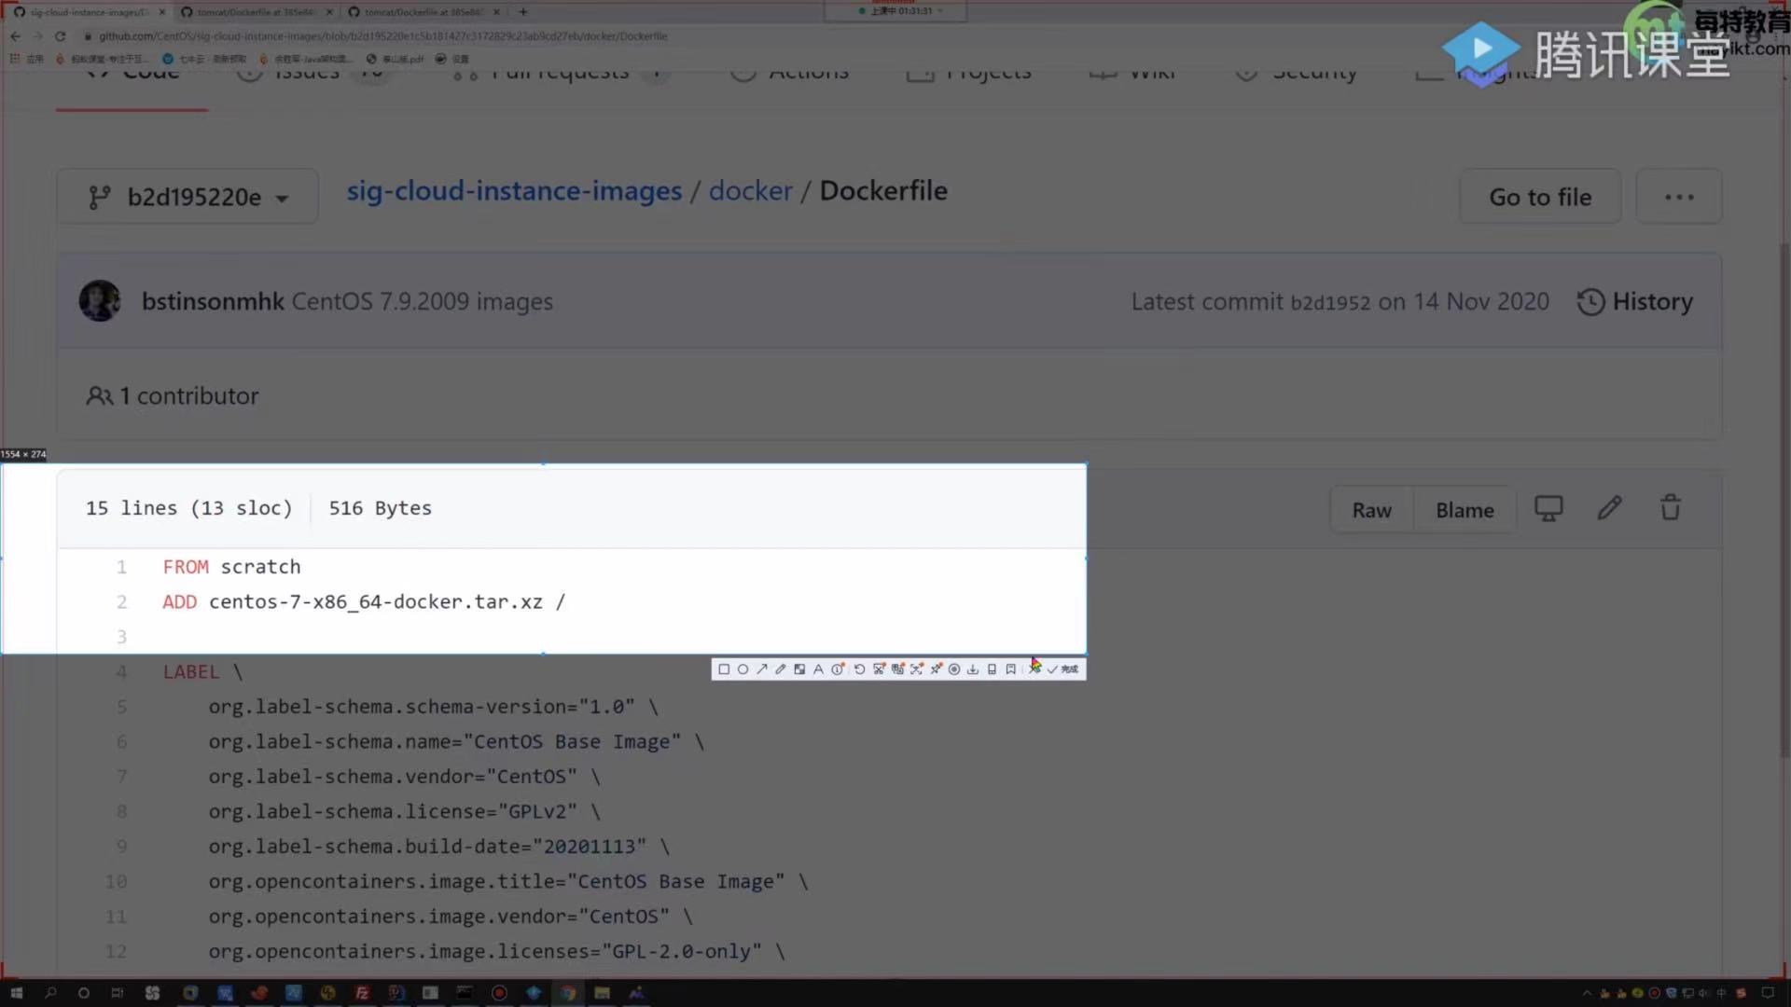The height and width of the screenshot is (1007, 1791).
Task: Expand the b2d195220e branch dropdown
Action: [x=187, y=197]
